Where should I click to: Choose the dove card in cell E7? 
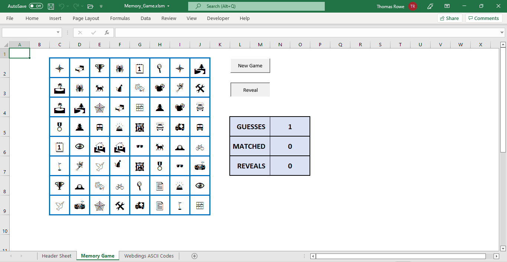100,166
